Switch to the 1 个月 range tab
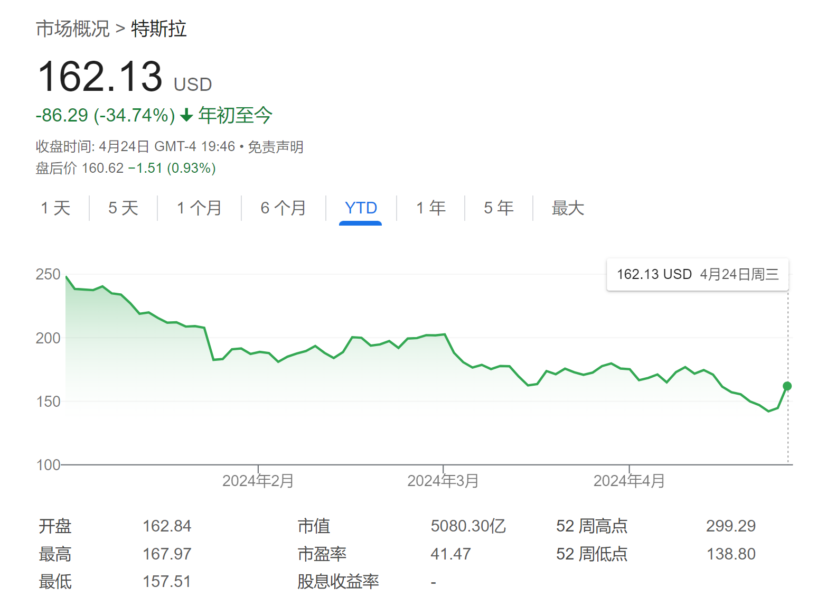The height and width of the screenshot is (606, 836). point(199,208)
